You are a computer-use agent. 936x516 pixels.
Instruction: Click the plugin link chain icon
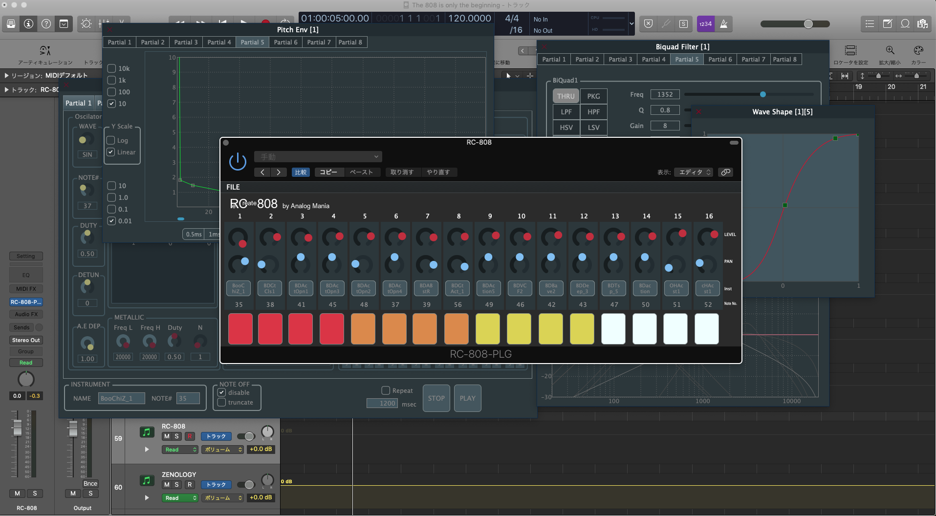coord(725,172)
